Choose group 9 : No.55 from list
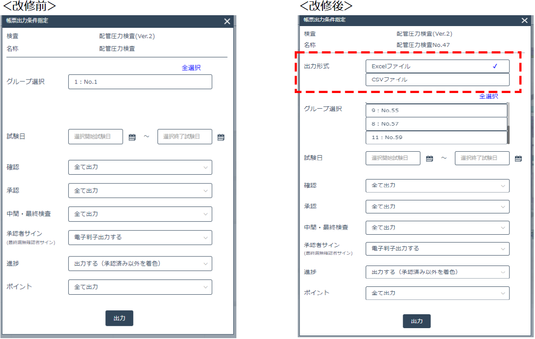 pyautogui.click(x=436, y=110)
